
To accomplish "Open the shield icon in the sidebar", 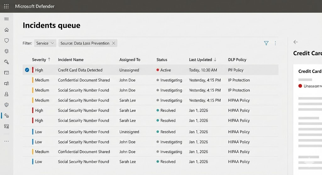I will tap(6, 41).
